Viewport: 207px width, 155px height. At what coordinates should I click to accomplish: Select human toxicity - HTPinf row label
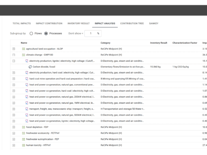(38, 145)
